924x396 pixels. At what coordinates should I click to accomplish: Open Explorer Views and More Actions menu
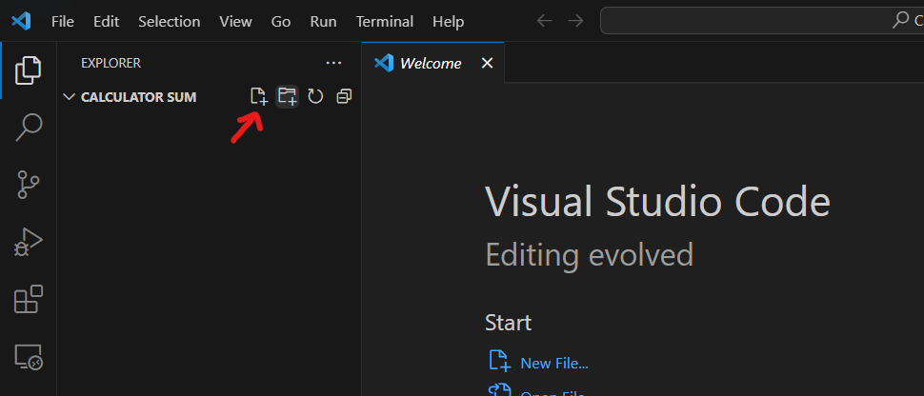pos(333,63)
